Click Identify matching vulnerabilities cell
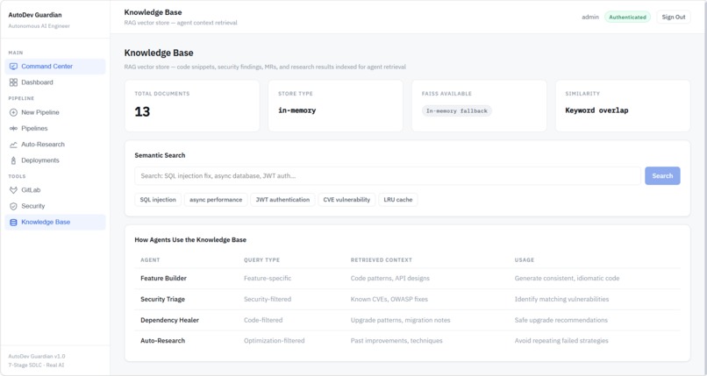The width and height of the screenshot is (707, 376). pyautogui.click(x=561, y=299)
